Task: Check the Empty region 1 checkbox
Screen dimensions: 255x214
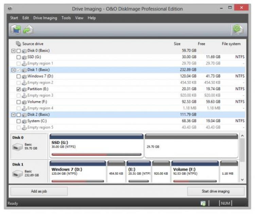Action: 19,64
